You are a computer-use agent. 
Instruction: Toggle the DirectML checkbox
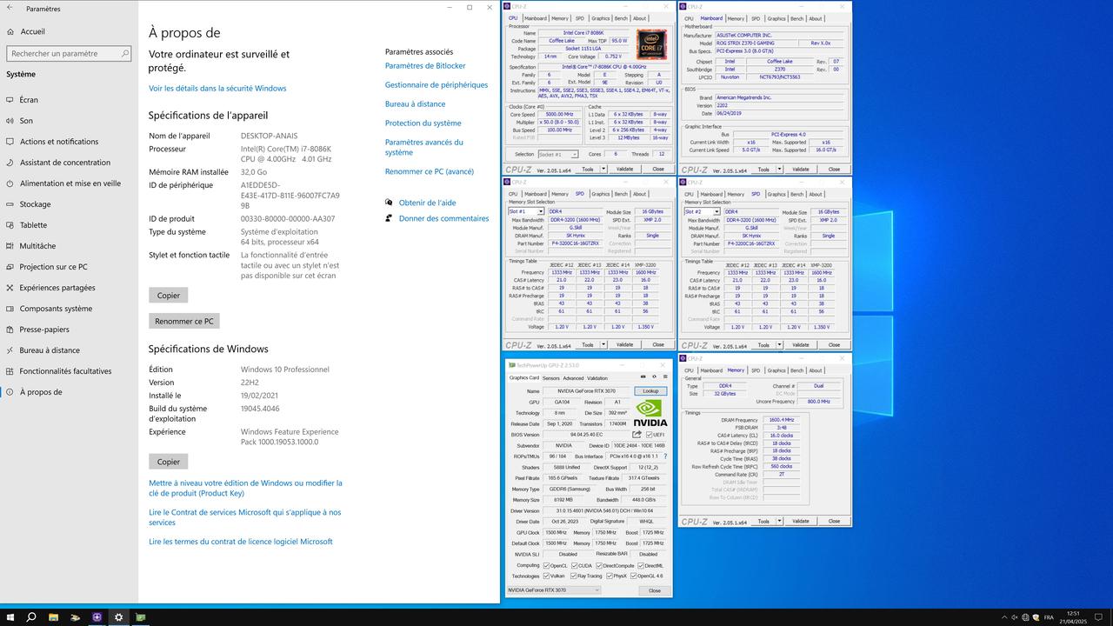pos(641,565)
